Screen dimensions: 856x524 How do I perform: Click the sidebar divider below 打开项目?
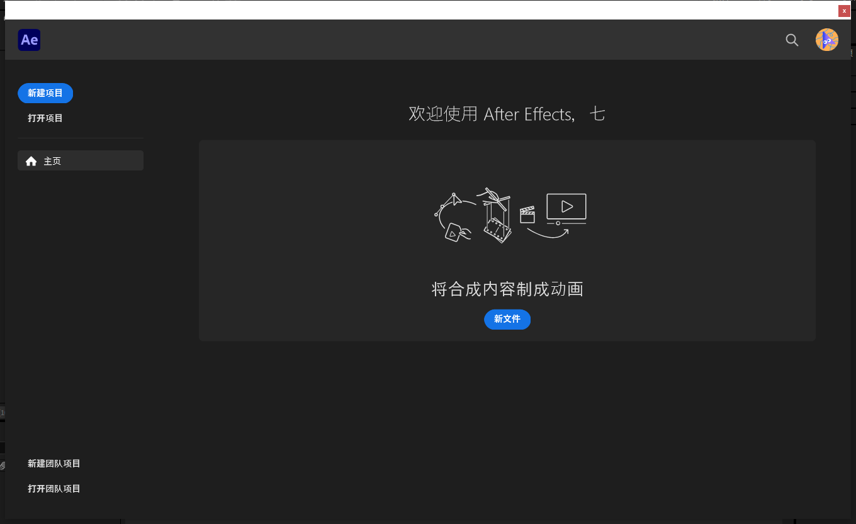click(x=81, y=138)
